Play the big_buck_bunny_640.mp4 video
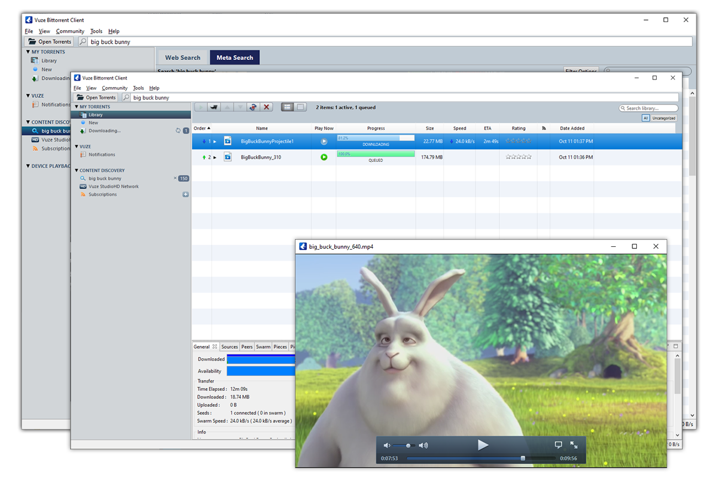This screenshot has height=488, width=718. 483,445
